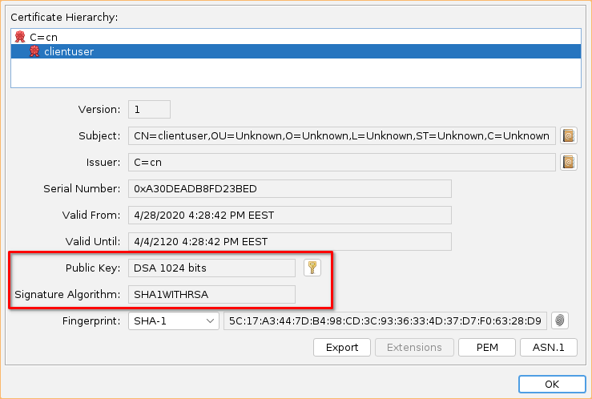
Task: Click the Subject label
Action: coord(99,135)
